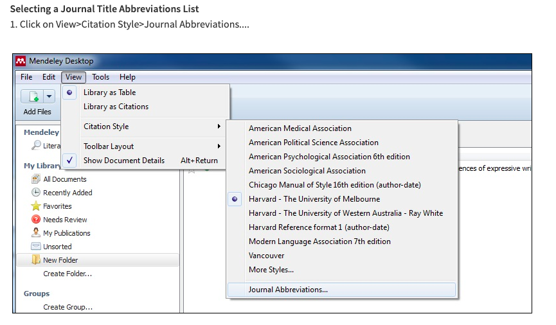This screenshot has height=325, width=556.
Task: Click the Mendeley Desktop logo icon
Action: [21, 61]
